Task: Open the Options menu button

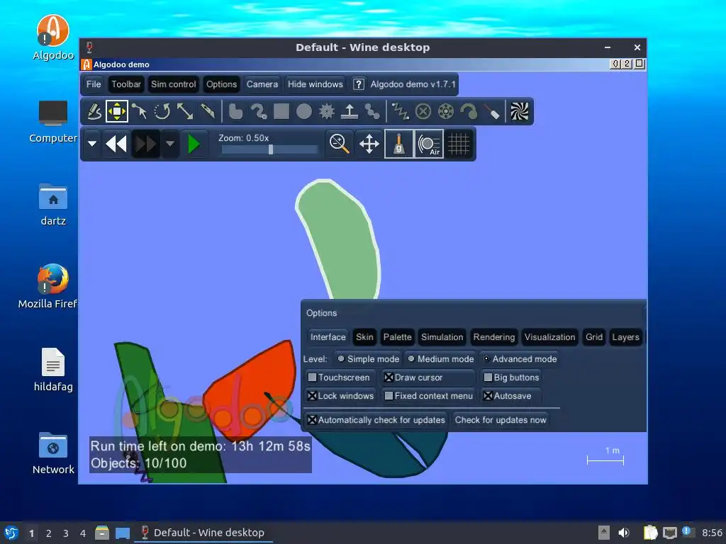Action: [221, 84]
